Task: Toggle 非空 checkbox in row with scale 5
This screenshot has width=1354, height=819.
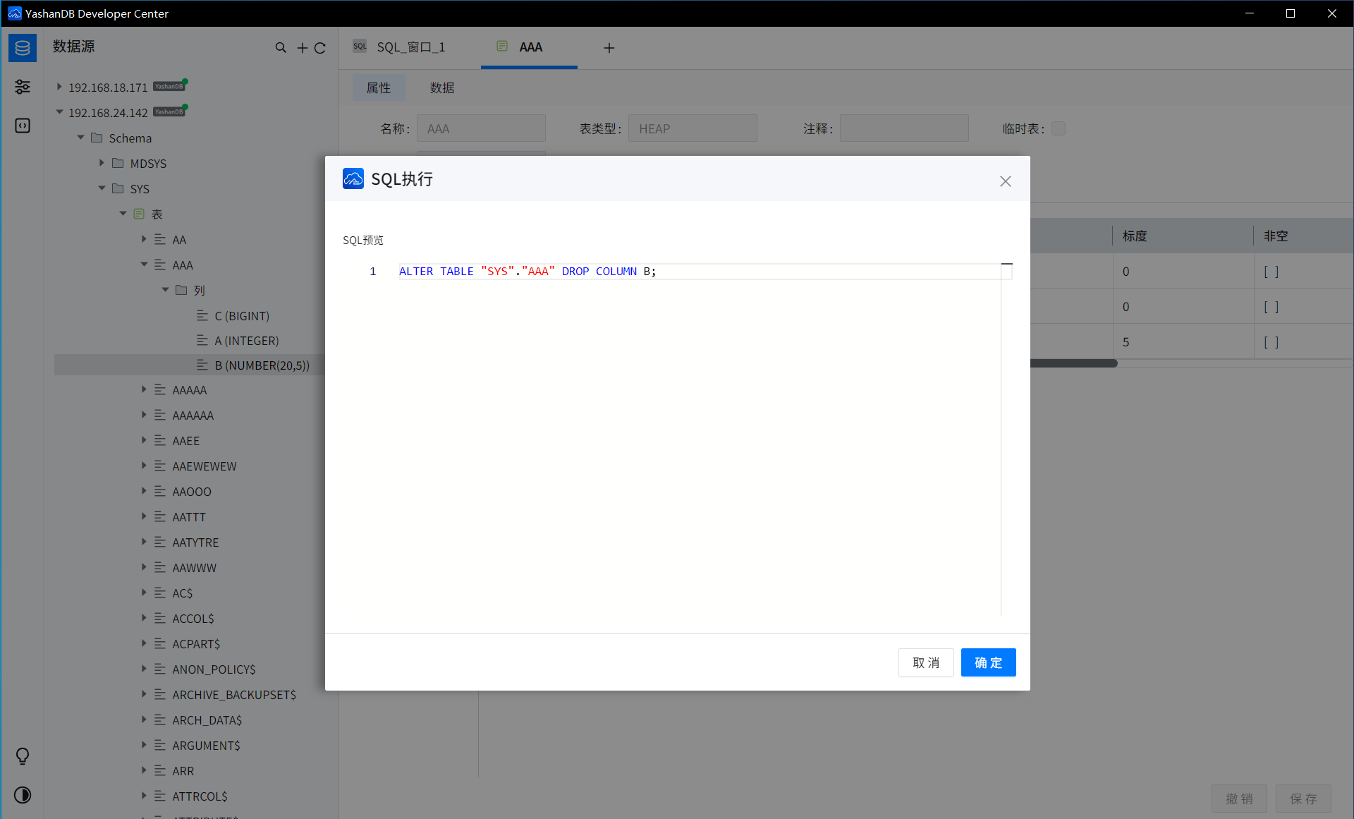Action: point(1271,342)
